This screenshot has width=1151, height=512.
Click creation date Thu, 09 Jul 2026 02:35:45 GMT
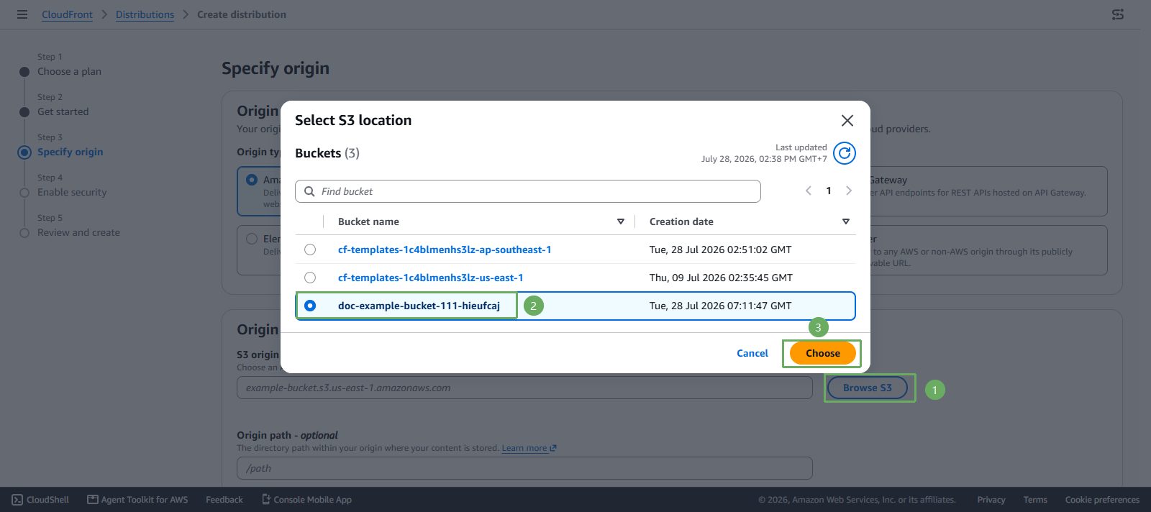point(721,278)
